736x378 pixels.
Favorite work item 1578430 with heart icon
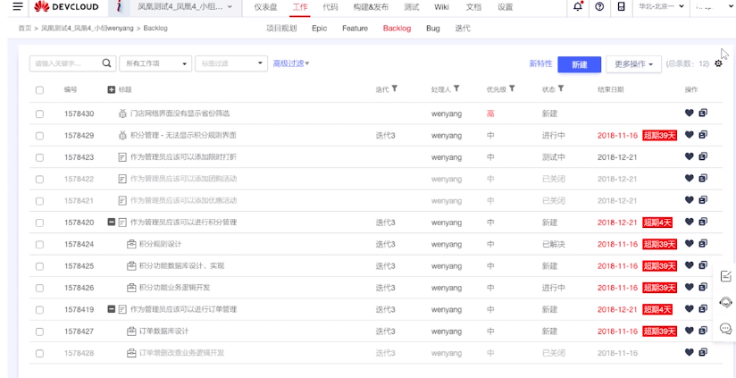click(x=689, y=113)
